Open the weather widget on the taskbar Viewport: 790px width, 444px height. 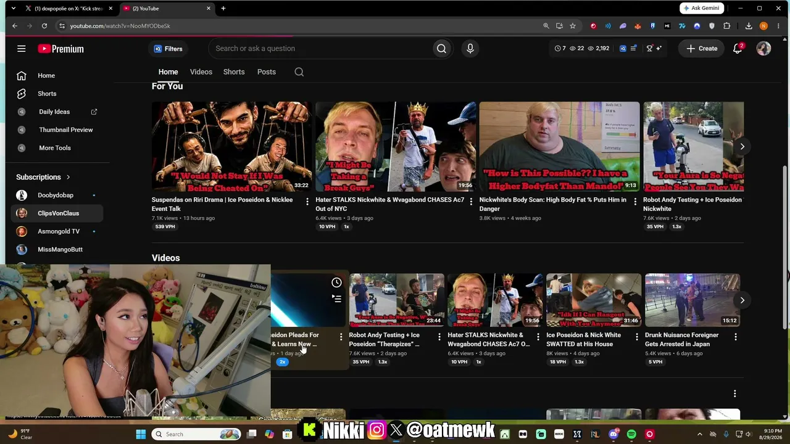19,434
